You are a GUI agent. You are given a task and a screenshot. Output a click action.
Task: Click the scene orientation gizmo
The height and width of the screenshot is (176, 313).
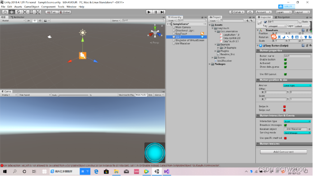coord(155,33)
